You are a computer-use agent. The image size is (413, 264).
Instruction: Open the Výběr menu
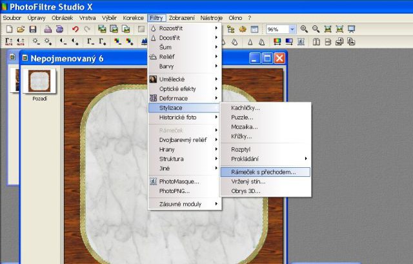[109, 18]
